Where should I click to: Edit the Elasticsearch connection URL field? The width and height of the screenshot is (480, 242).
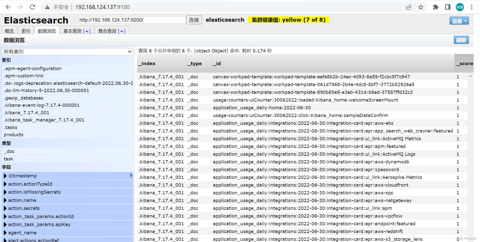click(x=132, y=20)
